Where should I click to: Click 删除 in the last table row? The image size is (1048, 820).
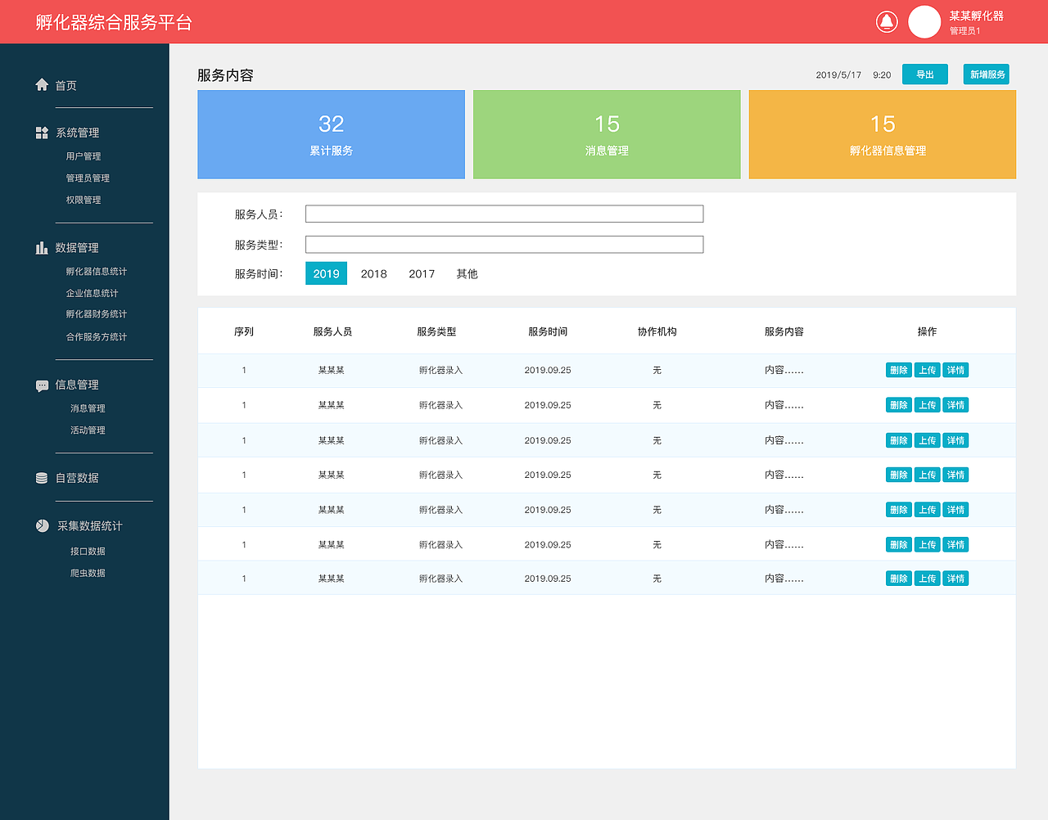click(899, 579)
